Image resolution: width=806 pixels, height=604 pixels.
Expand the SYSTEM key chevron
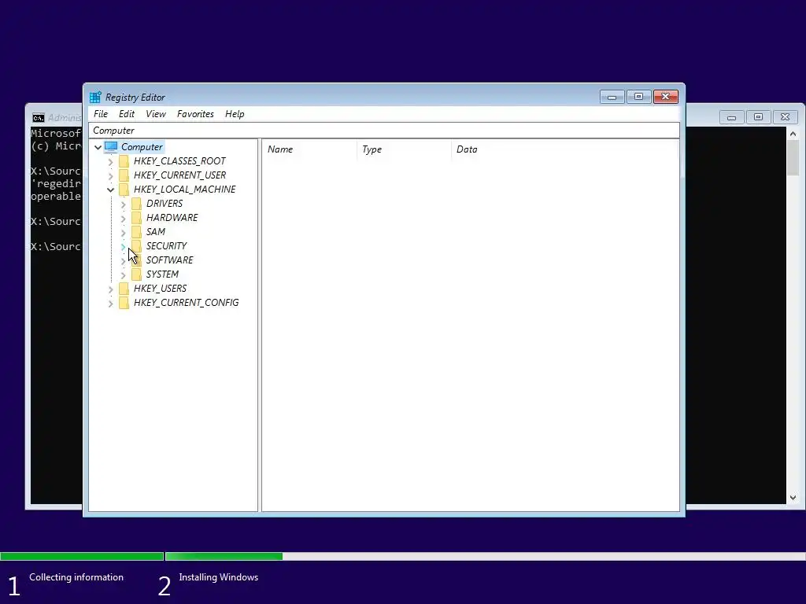pos(123,274)
